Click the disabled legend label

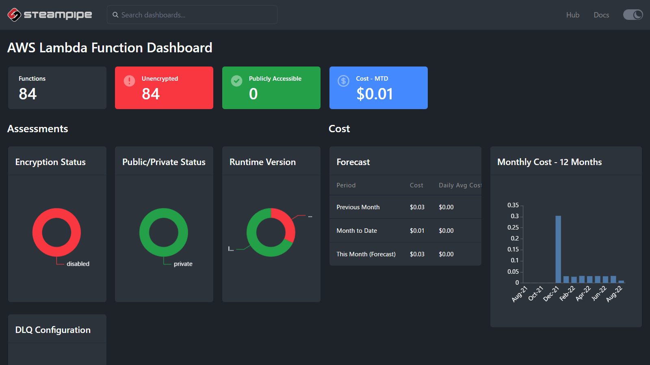(78, 264)
